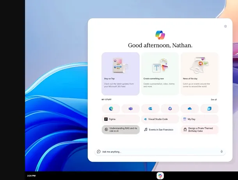238x180 pixels.
Task: Click the Create something new illustration
Action: [x=160, y=65]
